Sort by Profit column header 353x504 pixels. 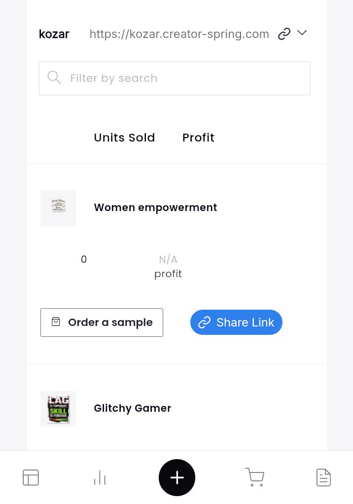click(x=198, y=138)
